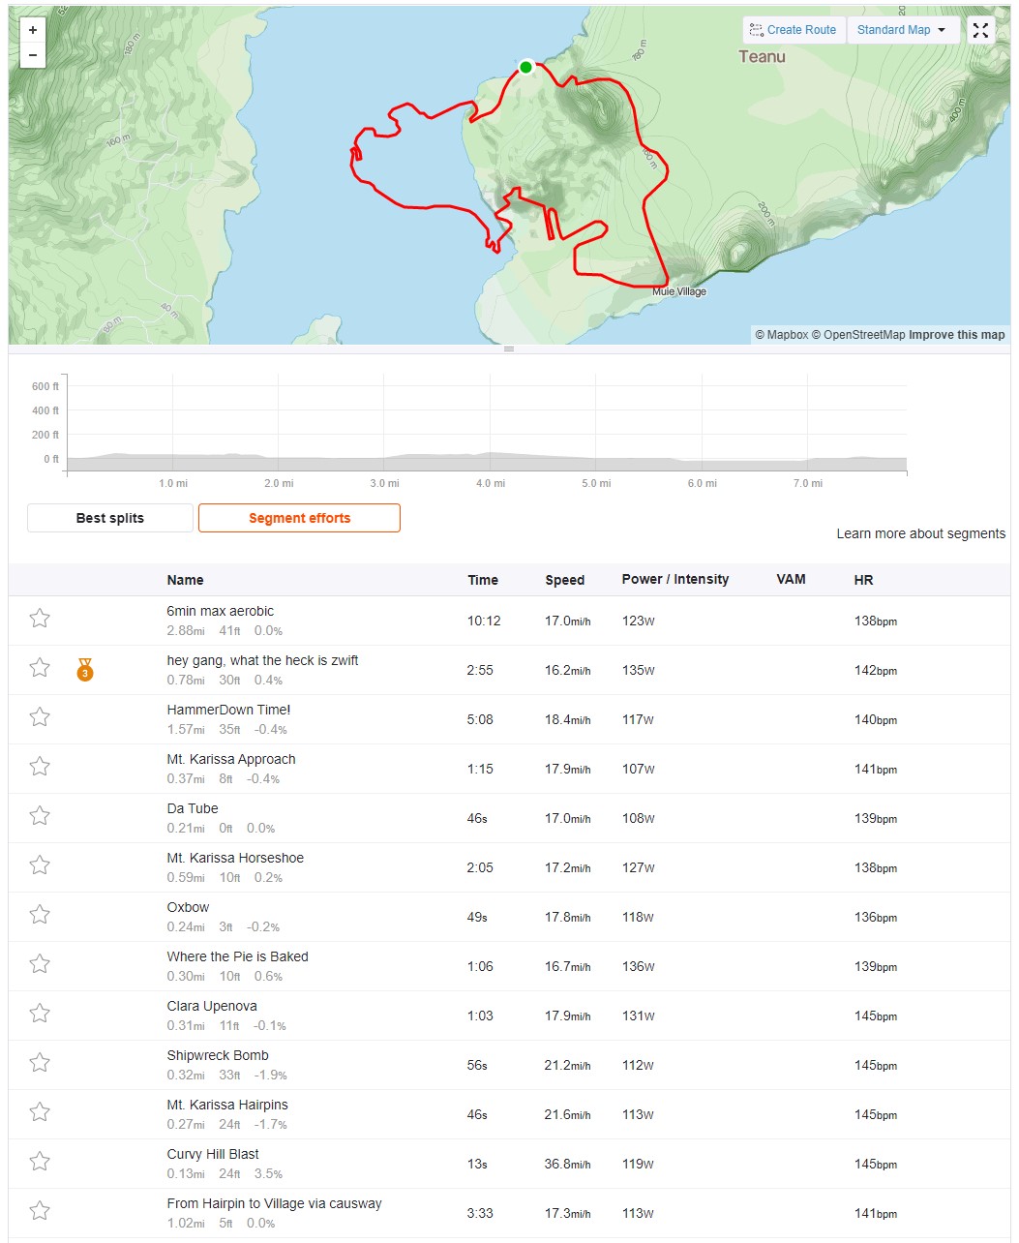Click Improve this map link
Screen dimensions: 1019x1243
click(x=956, y=335)
